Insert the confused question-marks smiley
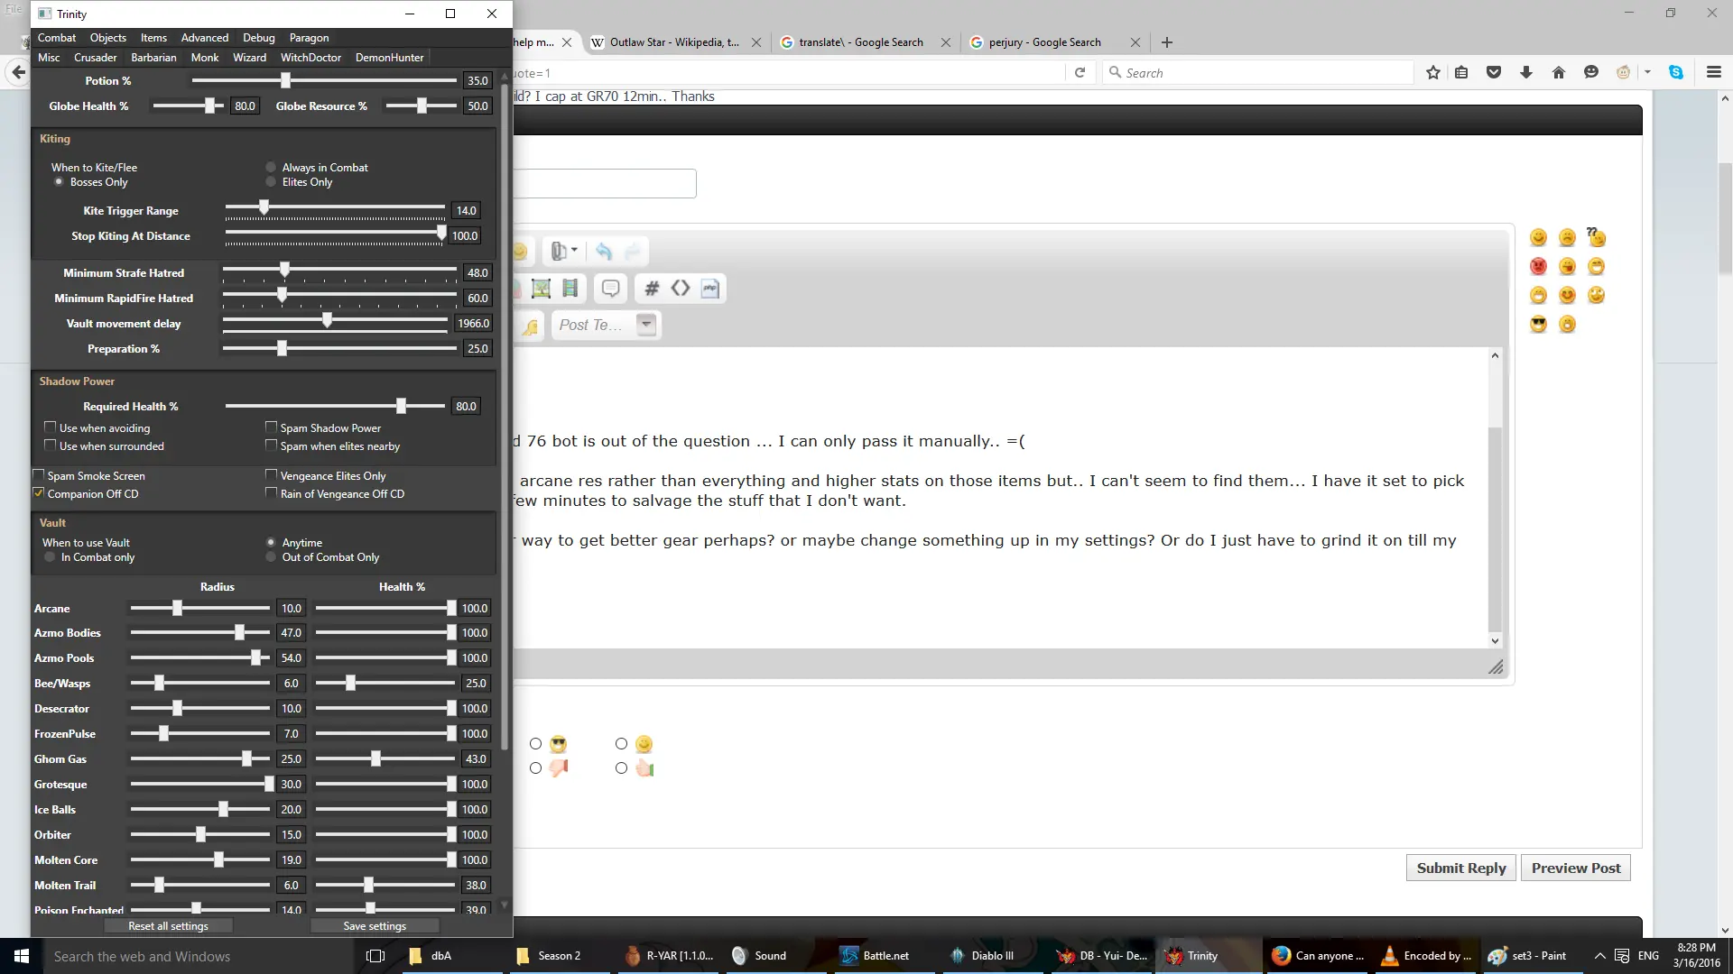1733x974 pixels. pyautogui.click(x=1597, y=237)
